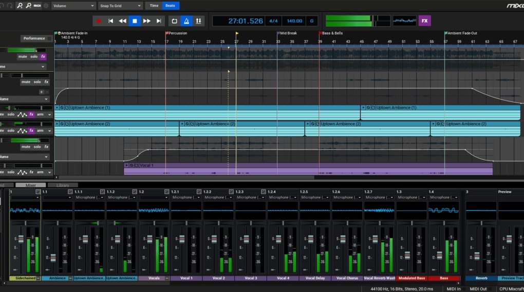Open purple fx on Uptown Ambience (1) track
Screen dimensions: 524x292
pos(31,114)
